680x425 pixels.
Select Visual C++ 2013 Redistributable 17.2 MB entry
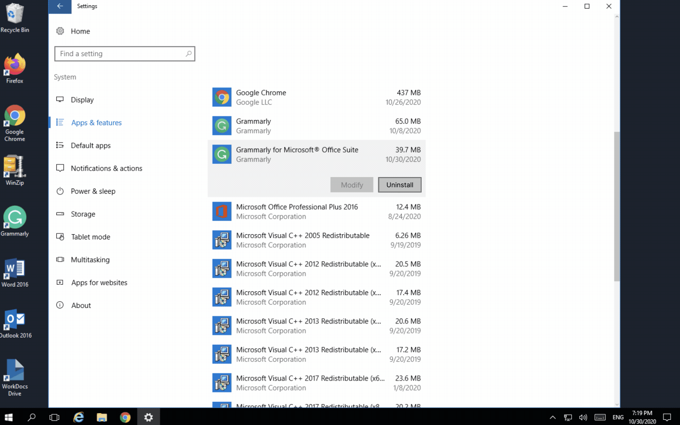[316, 354]
